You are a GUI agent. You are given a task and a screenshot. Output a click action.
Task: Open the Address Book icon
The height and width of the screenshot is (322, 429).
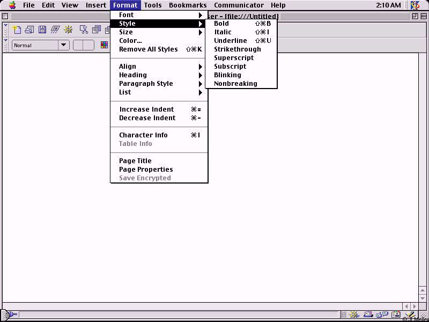tap(396, 315)
